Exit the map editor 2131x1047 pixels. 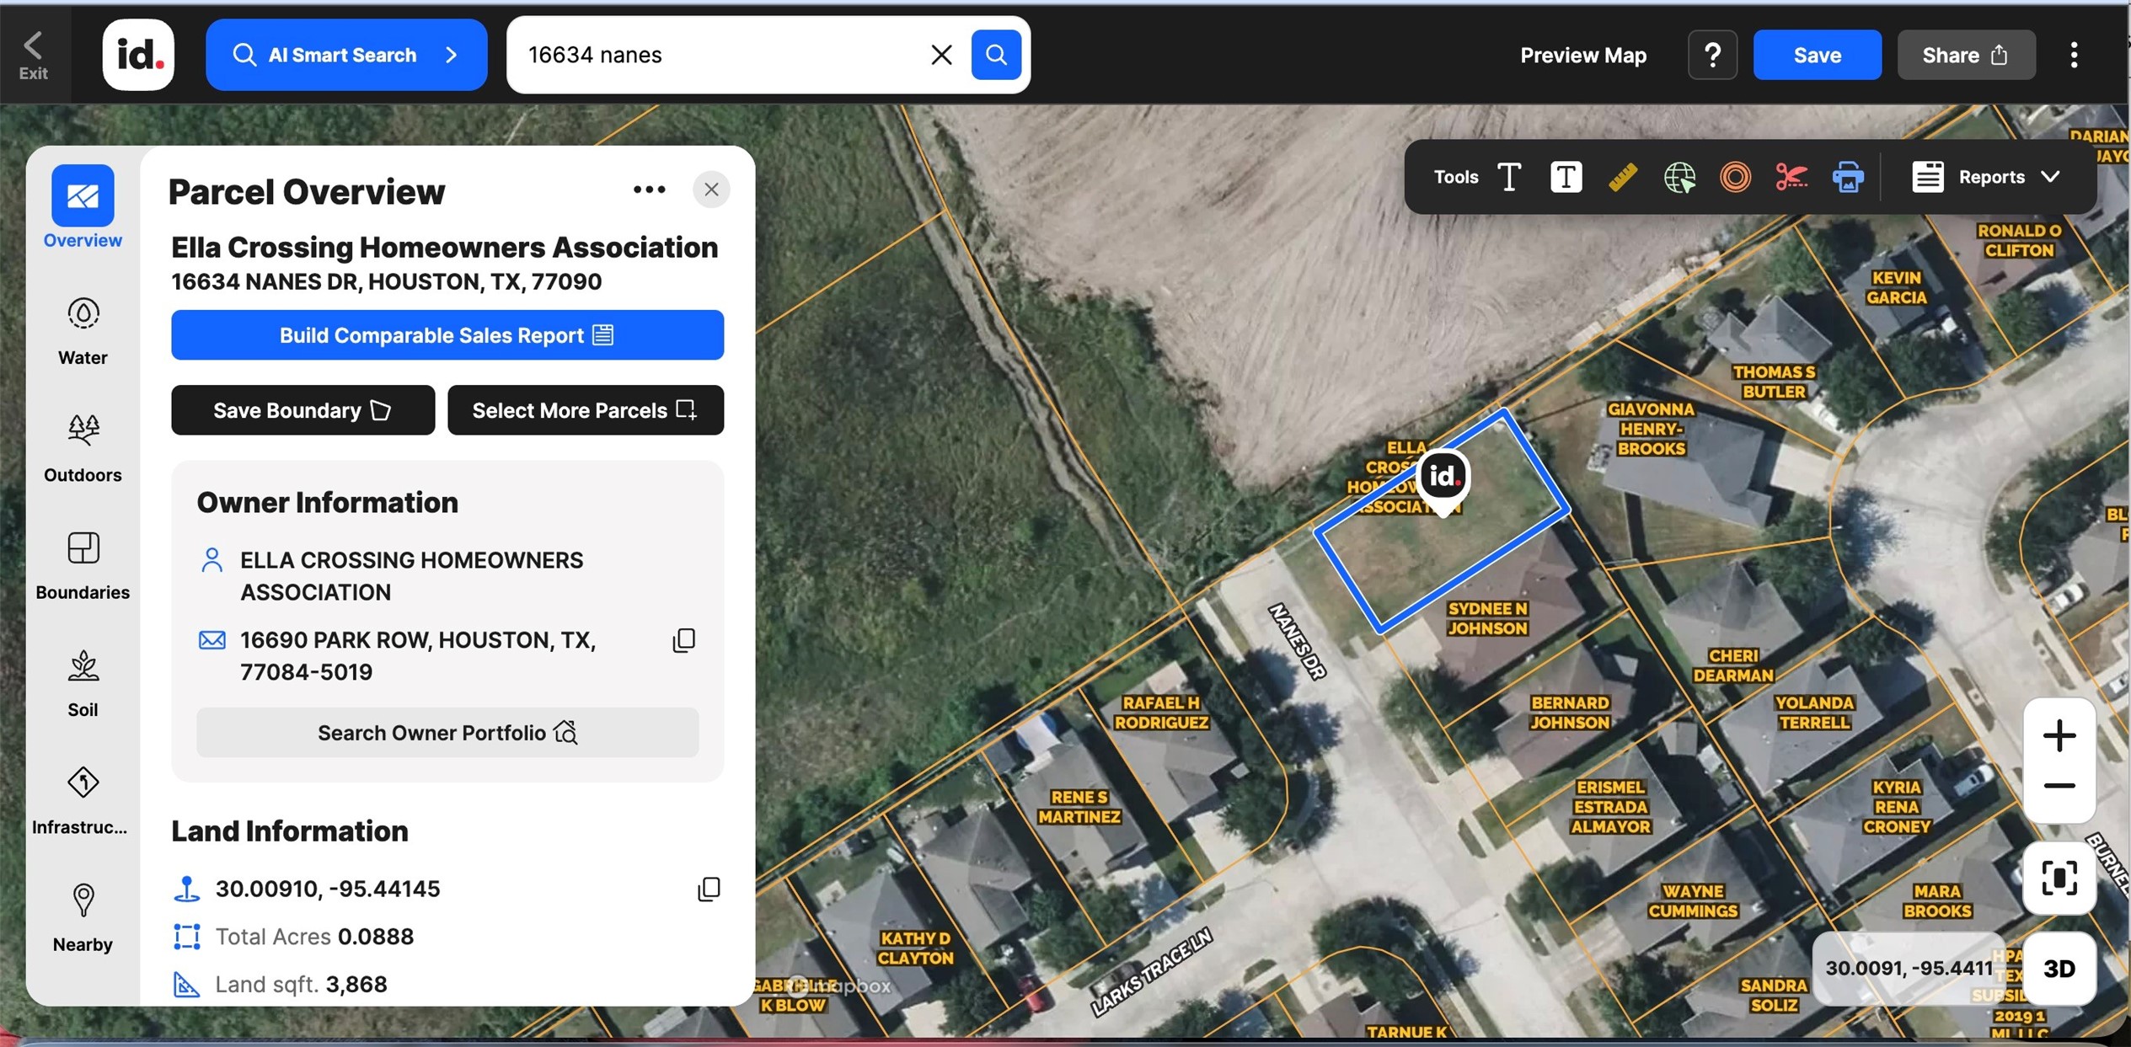pos(34,55)
